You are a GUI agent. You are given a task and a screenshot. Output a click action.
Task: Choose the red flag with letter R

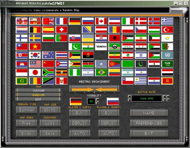(167, 81)
